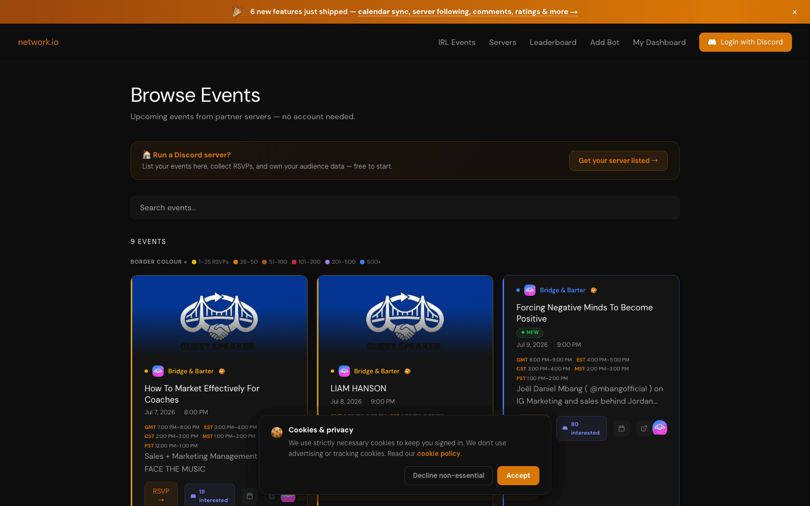Open the IRL Events nav item
Viewport: 810px width, 506px height.
pyautogui.click(x=457, y=42)
